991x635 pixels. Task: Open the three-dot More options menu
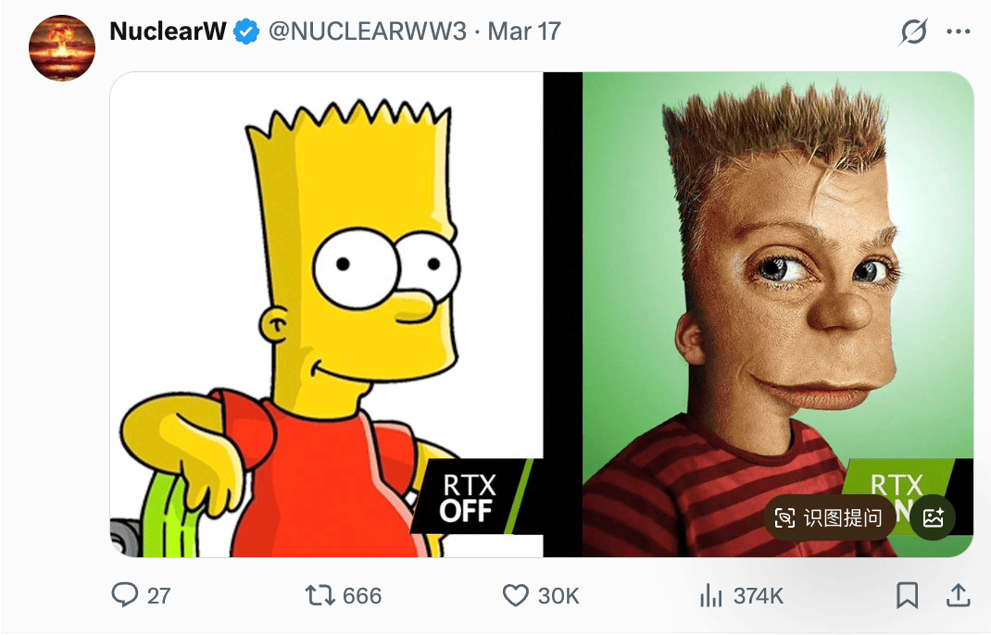pyautogui.click(x=958, y=32)
